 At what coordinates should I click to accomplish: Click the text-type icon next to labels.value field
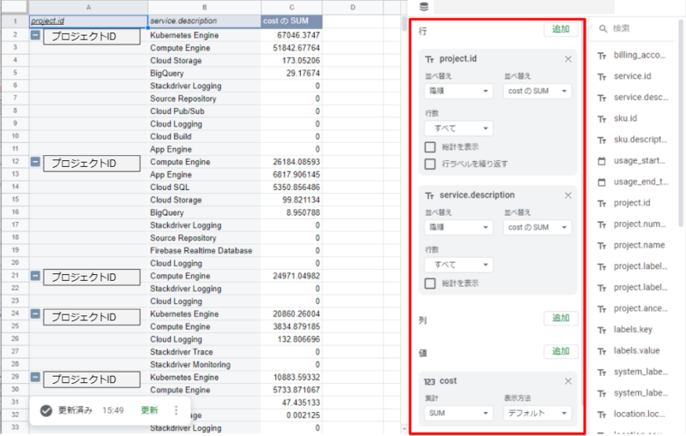[602, 351]
